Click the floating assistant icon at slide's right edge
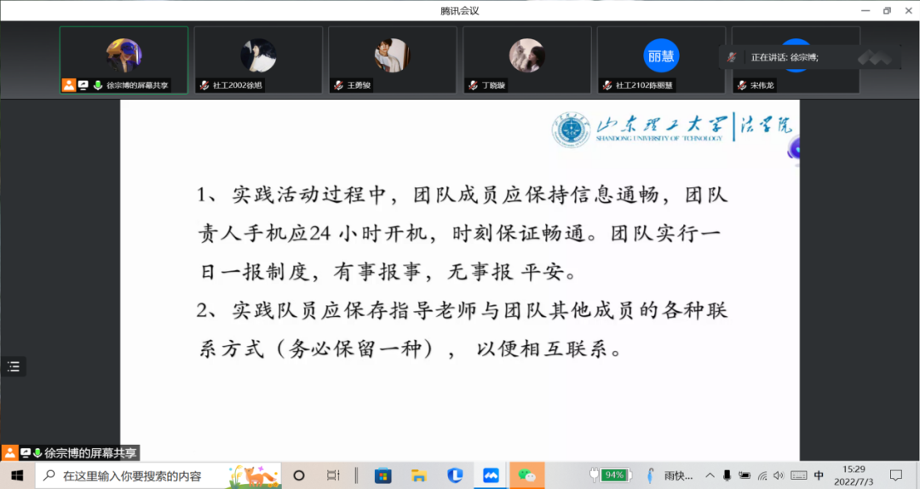Viewport: 920px width, 489px height. click(x=794, y=150)
